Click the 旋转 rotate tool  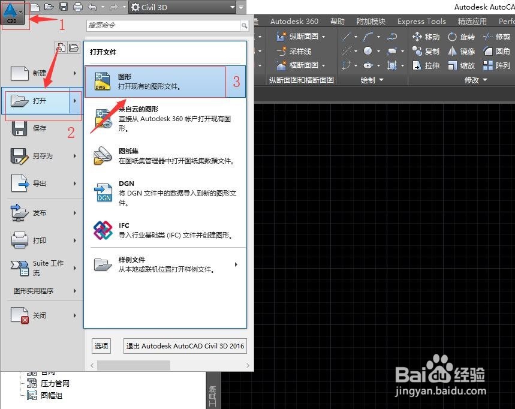[462, 37]
